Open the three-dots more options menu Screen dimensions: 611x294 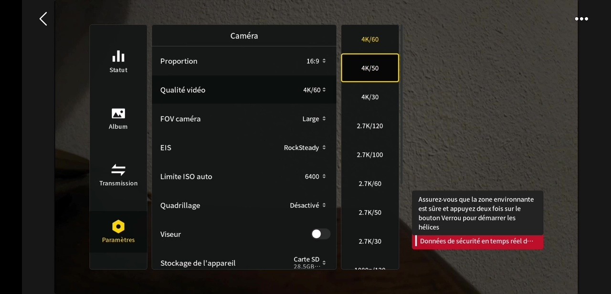(x=581, y=19)
